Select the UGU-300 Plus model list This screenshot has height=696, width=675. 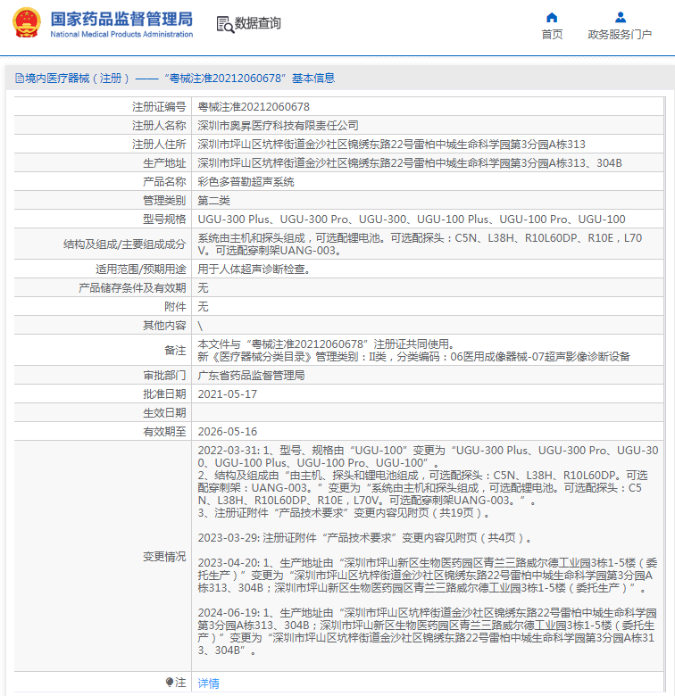click(412, 219)
